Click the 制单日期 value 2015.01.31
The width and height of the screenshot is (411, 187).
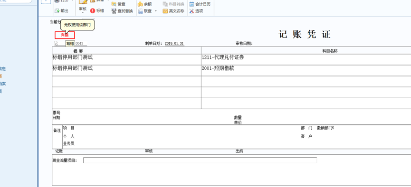(x=174, y=44)
